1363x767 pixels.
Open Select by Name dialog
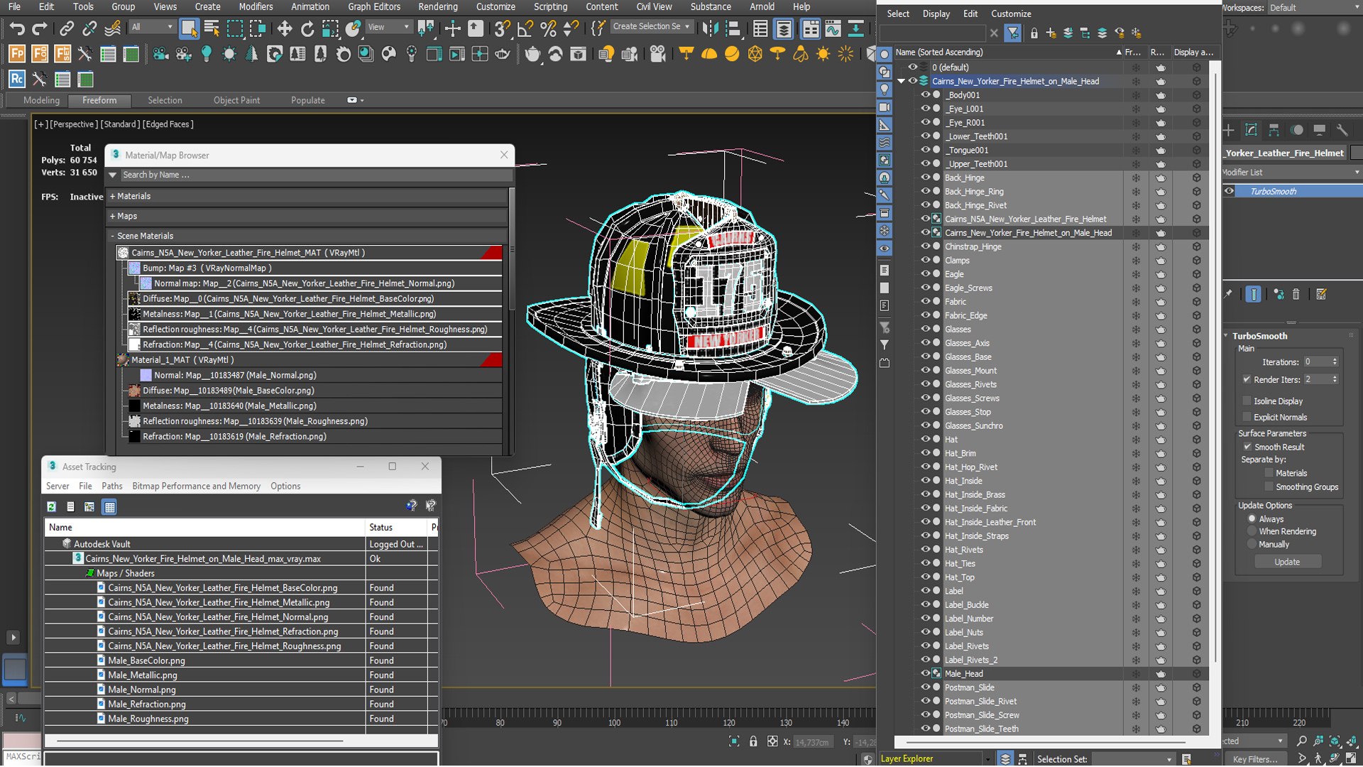click(212, 28)
